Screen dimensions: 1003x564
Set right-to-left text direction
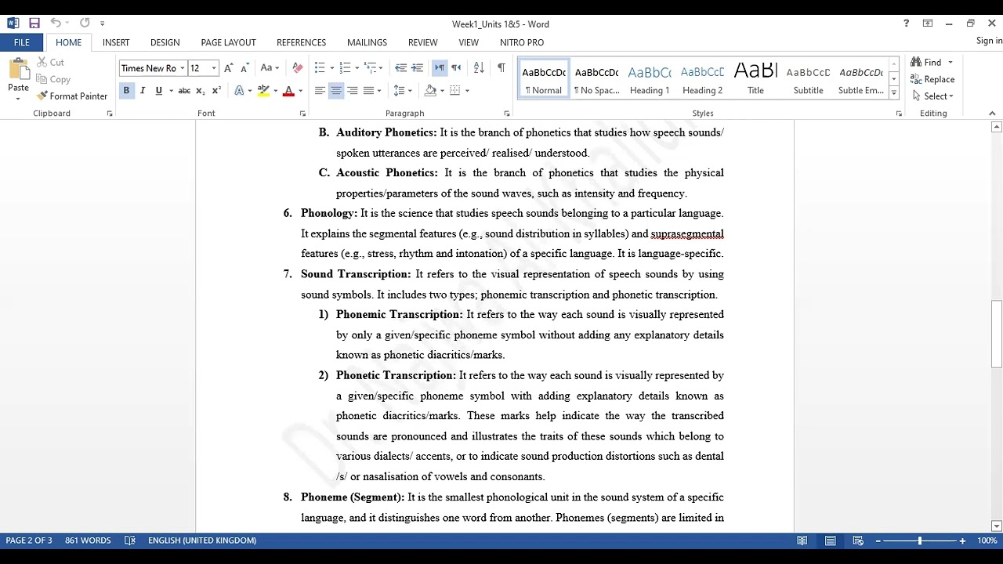(456, 68)
